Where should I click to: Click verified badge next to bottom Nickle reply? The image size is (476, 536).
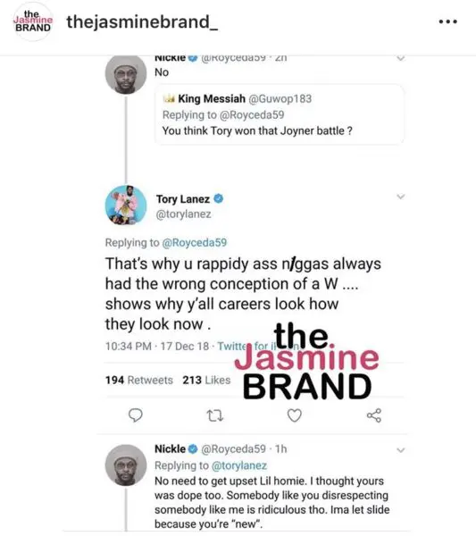193,448
